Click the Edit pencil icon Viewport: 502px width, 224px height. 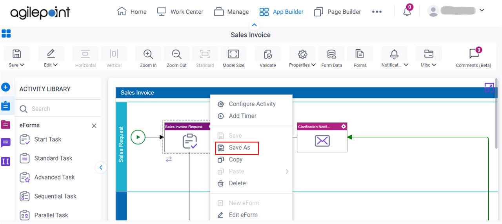pyautogui.click(x=51, y=54)
